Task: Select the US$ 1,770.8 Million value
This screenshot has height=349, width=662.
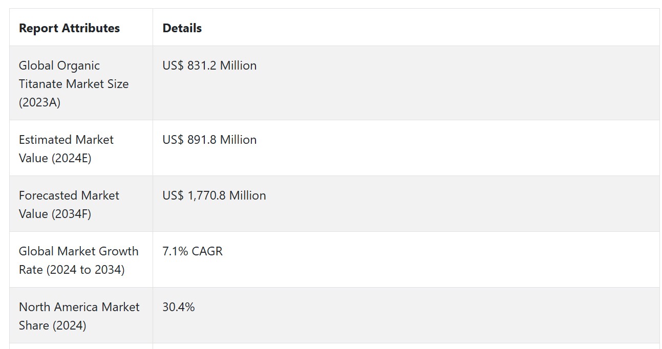Action: coord(214,195)
